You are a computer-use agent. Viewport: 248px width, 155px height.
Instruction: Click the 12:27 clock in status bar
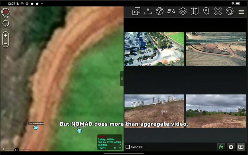11,4
